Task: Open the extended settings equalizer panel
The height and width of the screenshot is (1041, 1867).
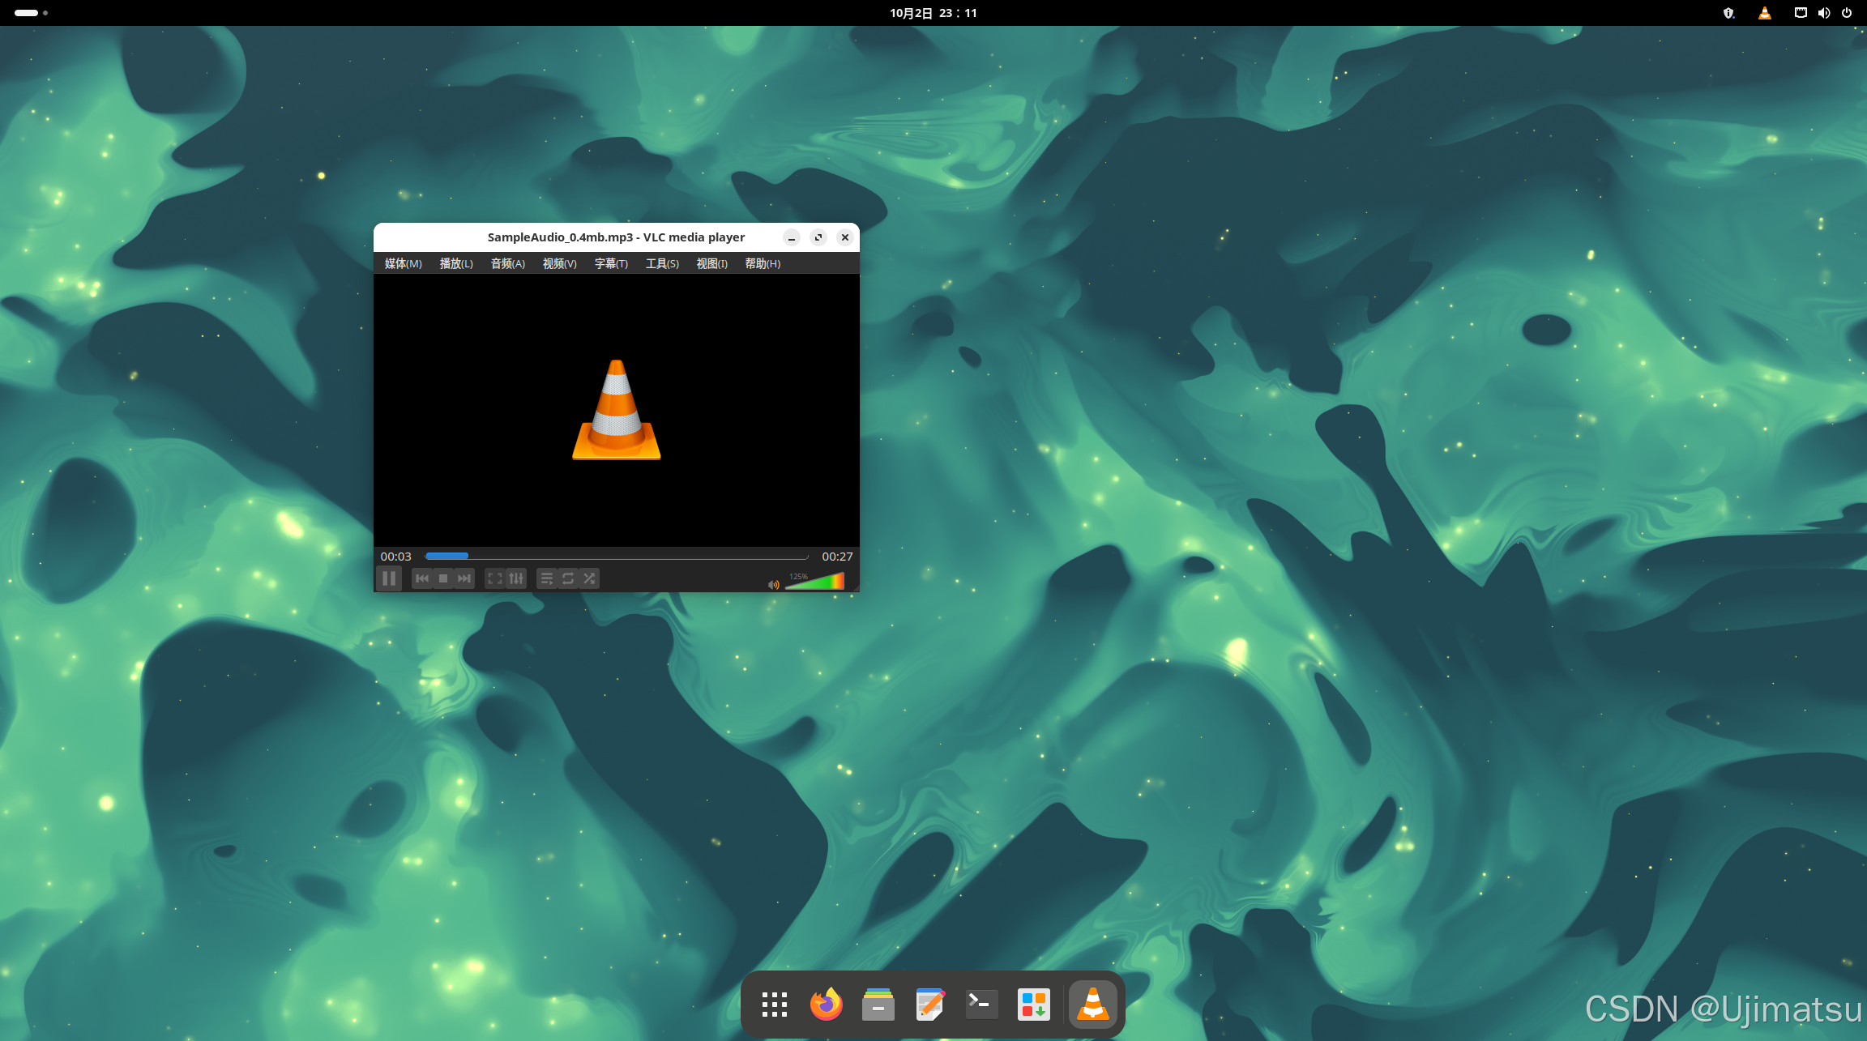Action: point(516,578)
